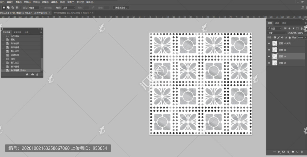Lock transparent pixels icon in Layers panel

pos(275,37)
